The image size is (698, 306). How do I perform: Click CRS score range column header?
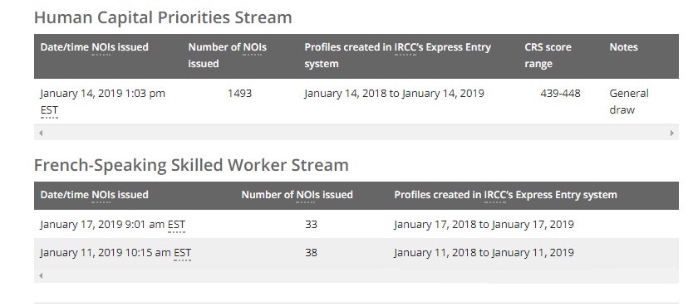pyautogui.click(x=548, y=56)
